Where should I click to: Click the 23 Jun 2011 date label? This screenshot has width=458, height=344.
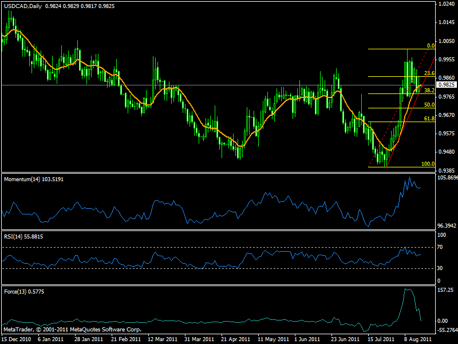(346, 339)
